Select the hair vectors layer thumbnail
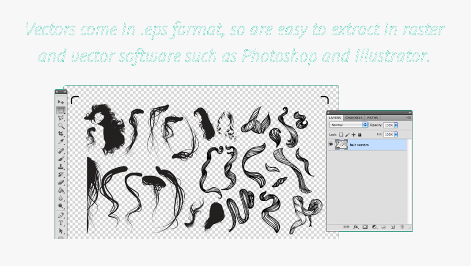 coord(341,145)
